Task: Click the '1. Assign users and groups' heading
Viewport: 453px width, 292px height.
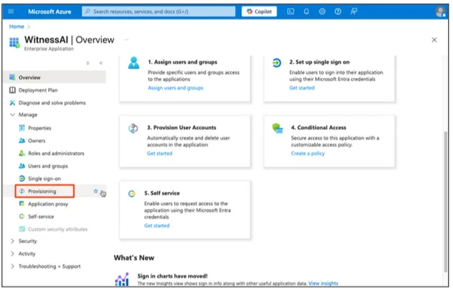Action: 183,62
